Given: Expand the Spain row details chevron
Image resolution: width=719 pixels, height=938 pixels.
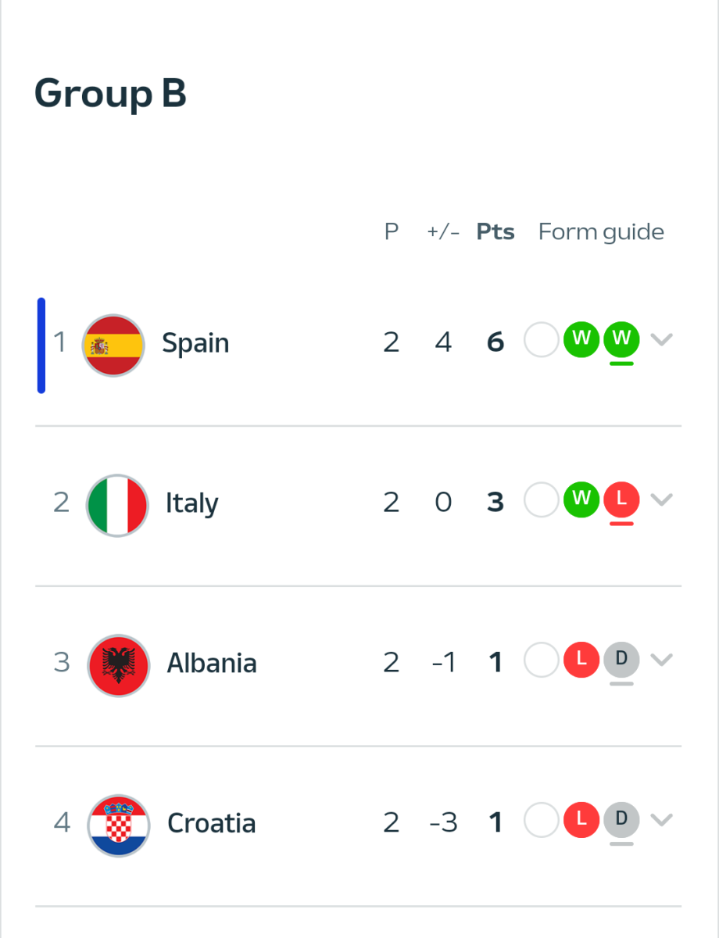Looking at the screenshot, I should coord(662,340).
